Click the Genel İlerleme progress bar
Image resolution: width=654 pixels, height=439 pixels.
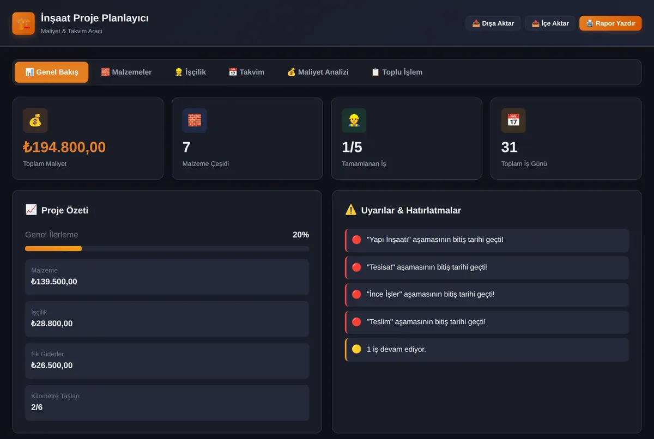167,248
